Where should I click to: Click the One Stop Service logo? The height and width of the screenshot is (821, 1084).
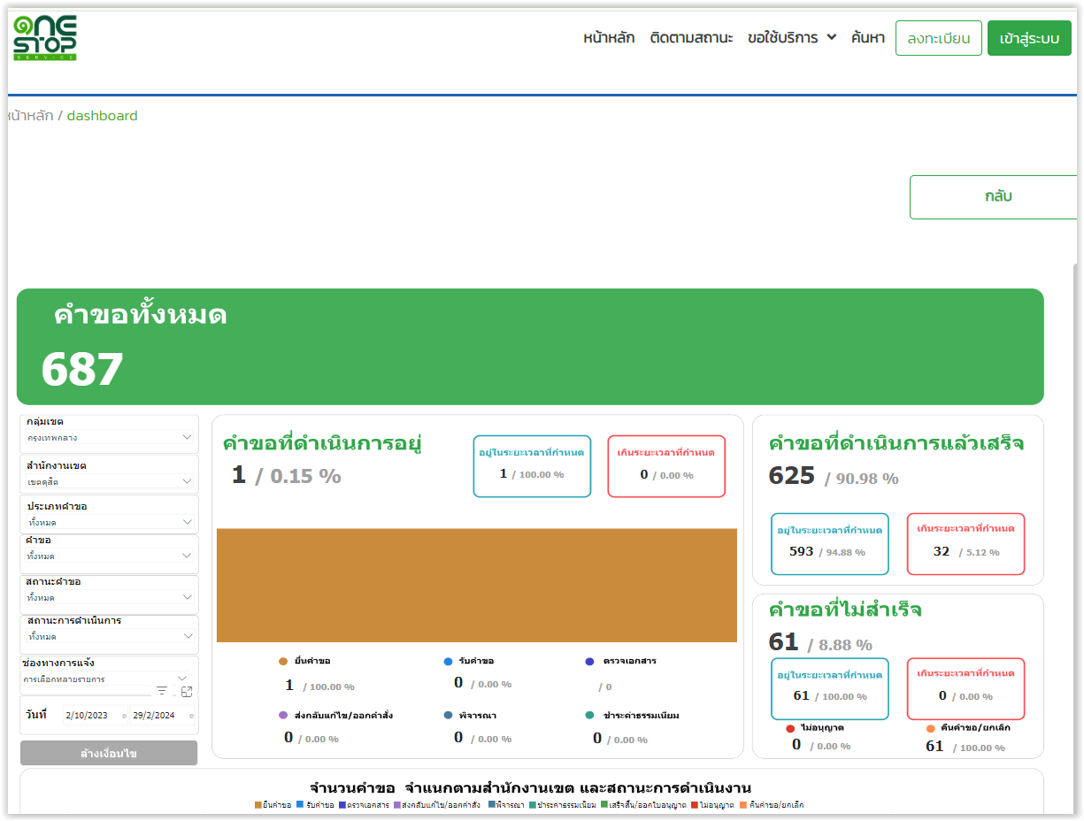(x=45, y=38)
